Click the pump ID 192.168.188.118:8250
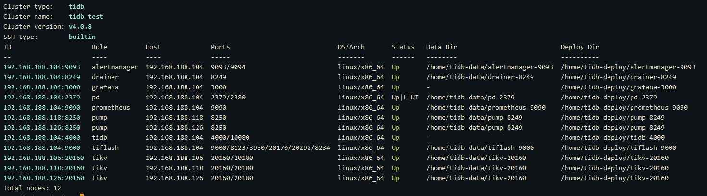This screenshot has width=707, height=196. tap(42, 118)
